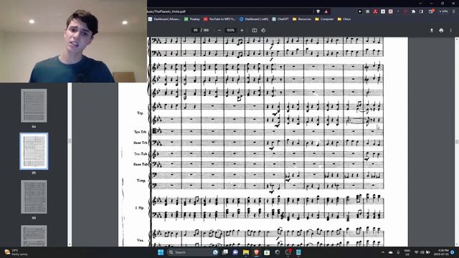
Task: Select page 94 thumbnail
Action: [x=34, y=105]
